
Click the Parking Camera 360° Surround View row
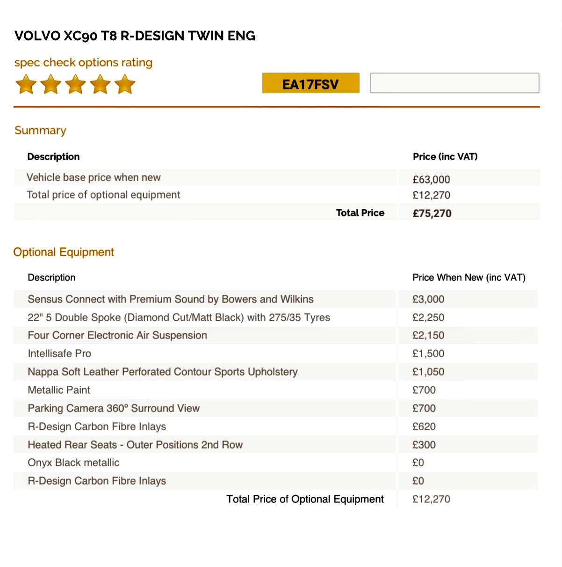276,408
